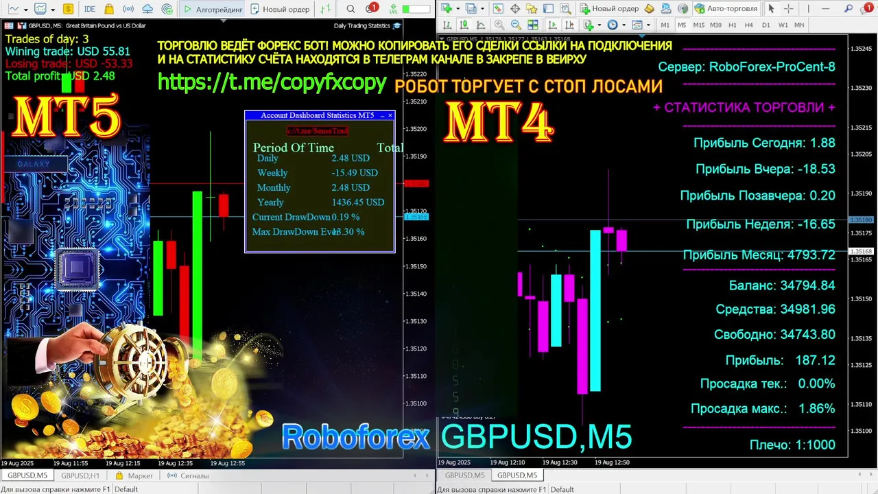Viewport: 878px width, 494px height.
Task: Select W1 timeframe in MT4
Action: pyautogui.click(x=783, y=25)
